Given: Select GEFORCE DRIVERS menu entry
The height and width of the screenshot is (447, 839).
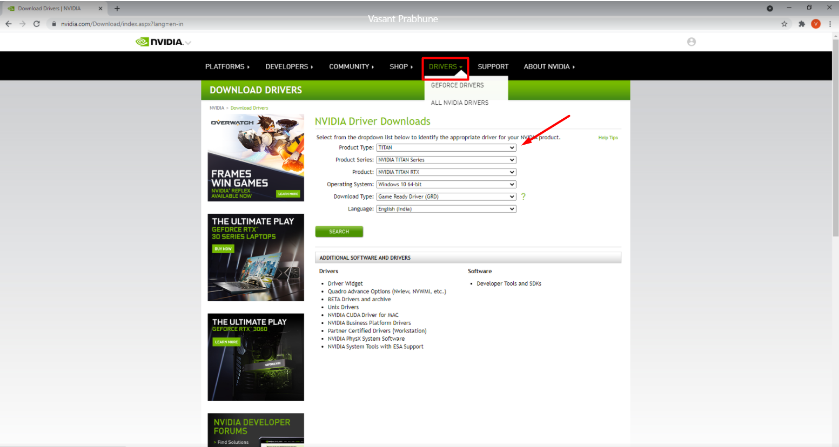Looking at the screenshot, I should (458, 85).
